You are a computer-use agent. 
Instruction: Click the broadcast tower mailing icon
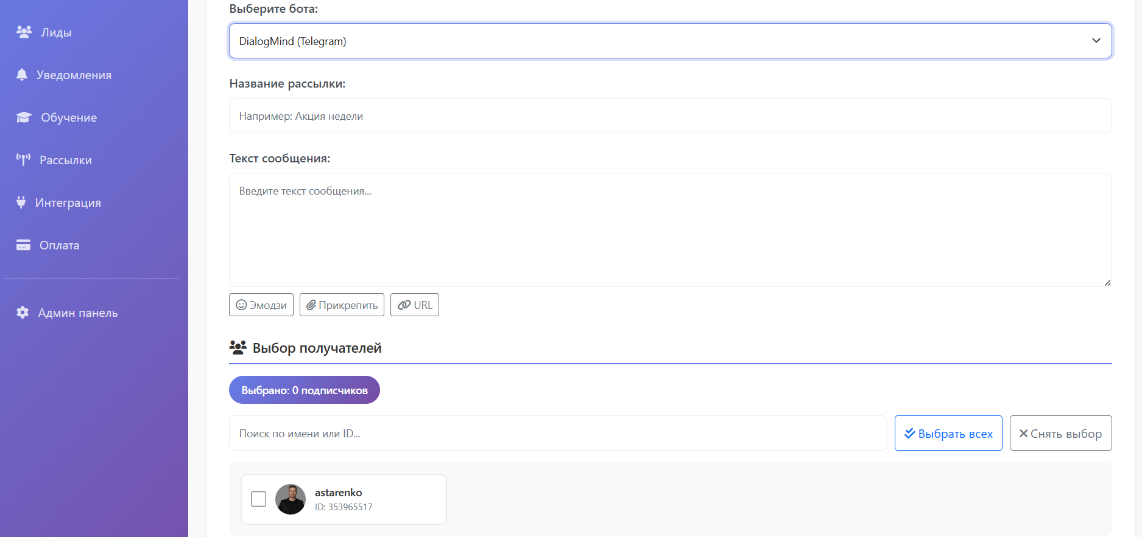tap(23, 160)
